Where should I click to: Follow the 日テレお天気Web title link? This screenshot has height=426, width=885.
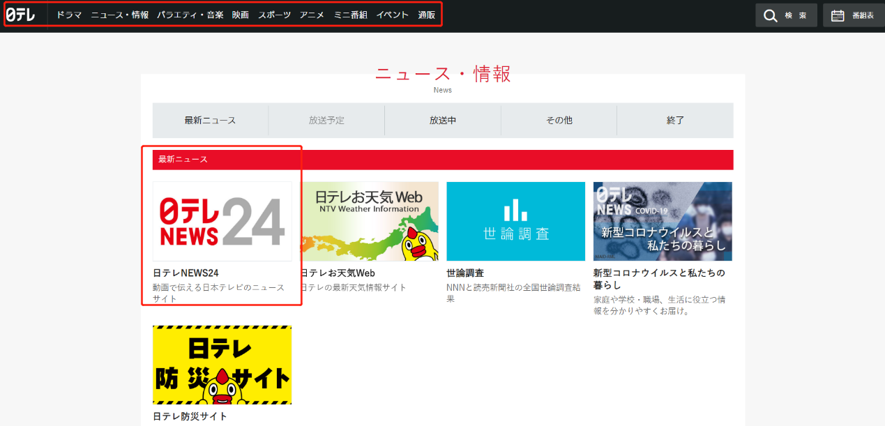coord(338,273)
